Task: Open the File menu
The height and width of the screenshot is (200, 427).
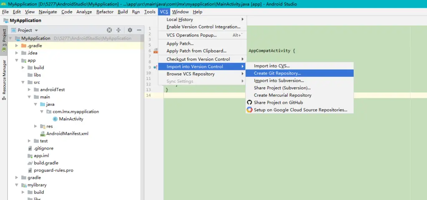Action: pos(5,12)
